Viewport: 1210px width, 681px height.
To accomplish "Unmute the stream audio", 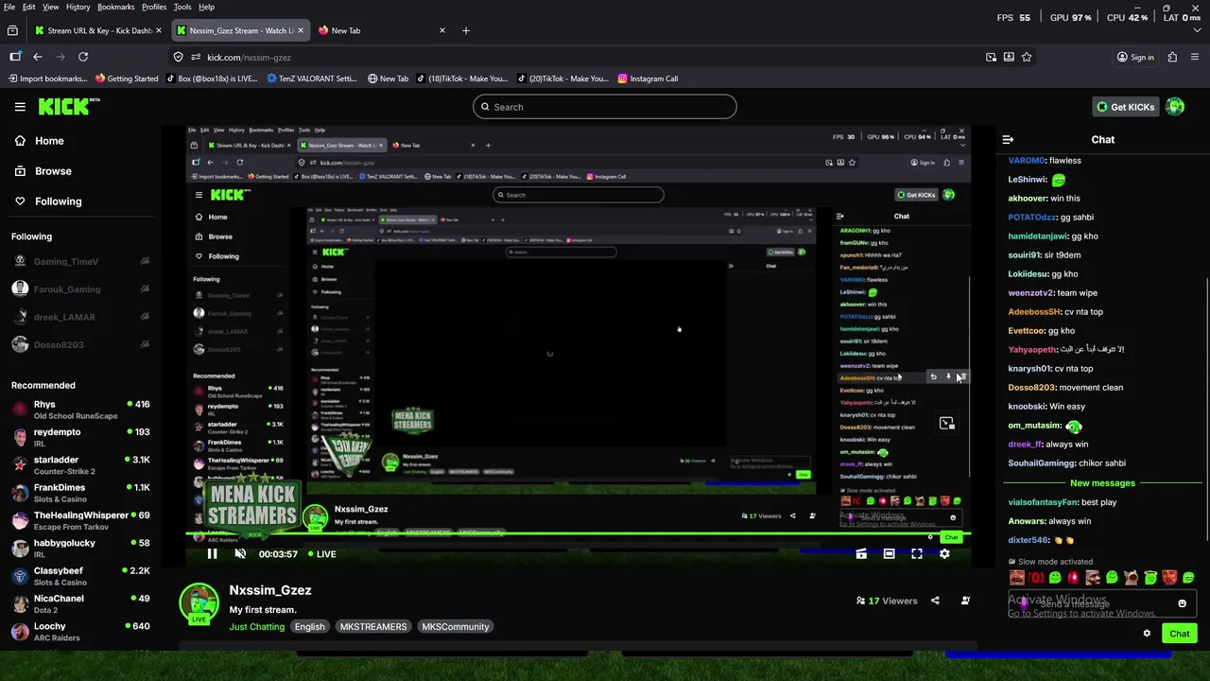I will point(240,554).
